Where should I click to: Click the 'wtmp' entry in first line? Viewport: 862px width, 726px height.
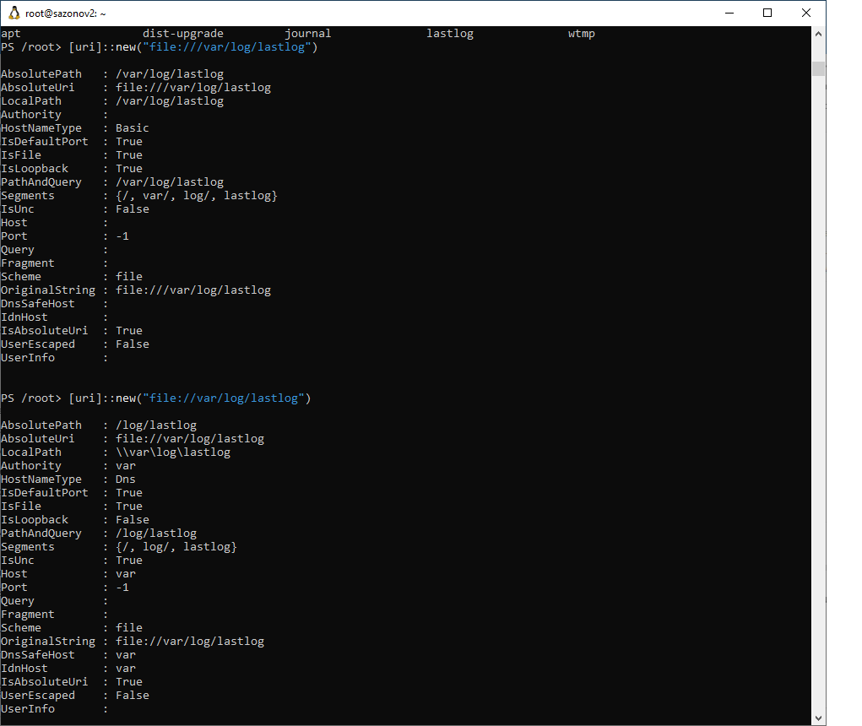coord(582,34)
